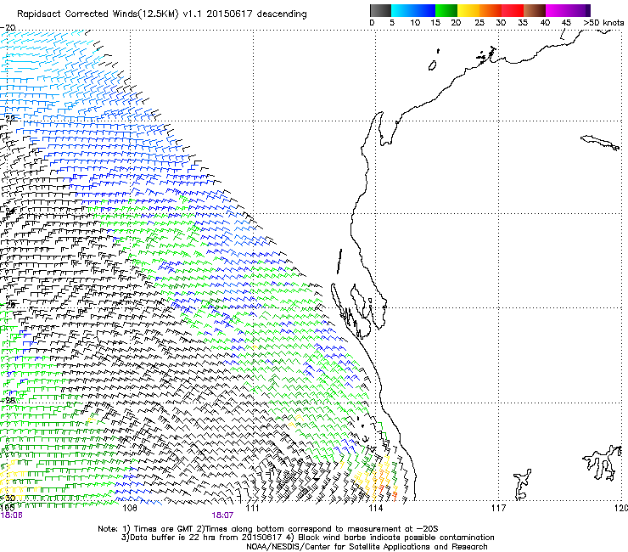The image size is (628, 552).
Task: Click the green 15-20 knots legend swatch
Action: pos(446,10)
